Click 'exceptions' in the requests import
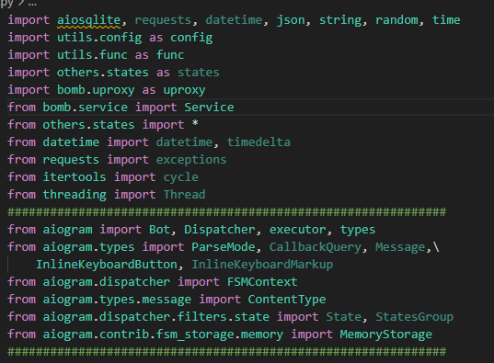Image resolution: width=494 pixels, height=363 pixels. tap(191, 160)
